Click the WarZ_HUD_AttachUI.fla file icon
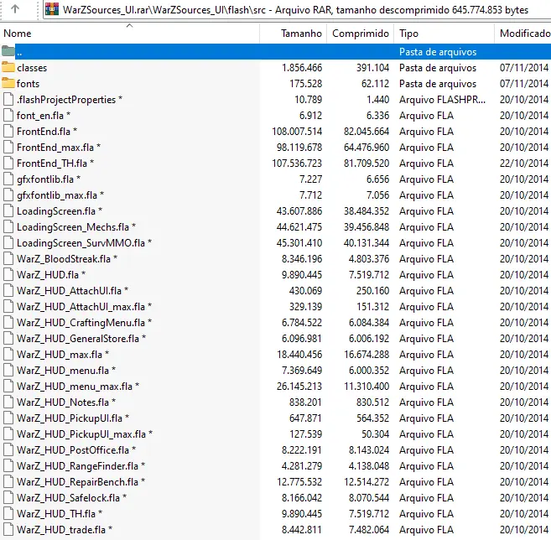The width and height of the screenshot is (551, 540). click(8, 291)
